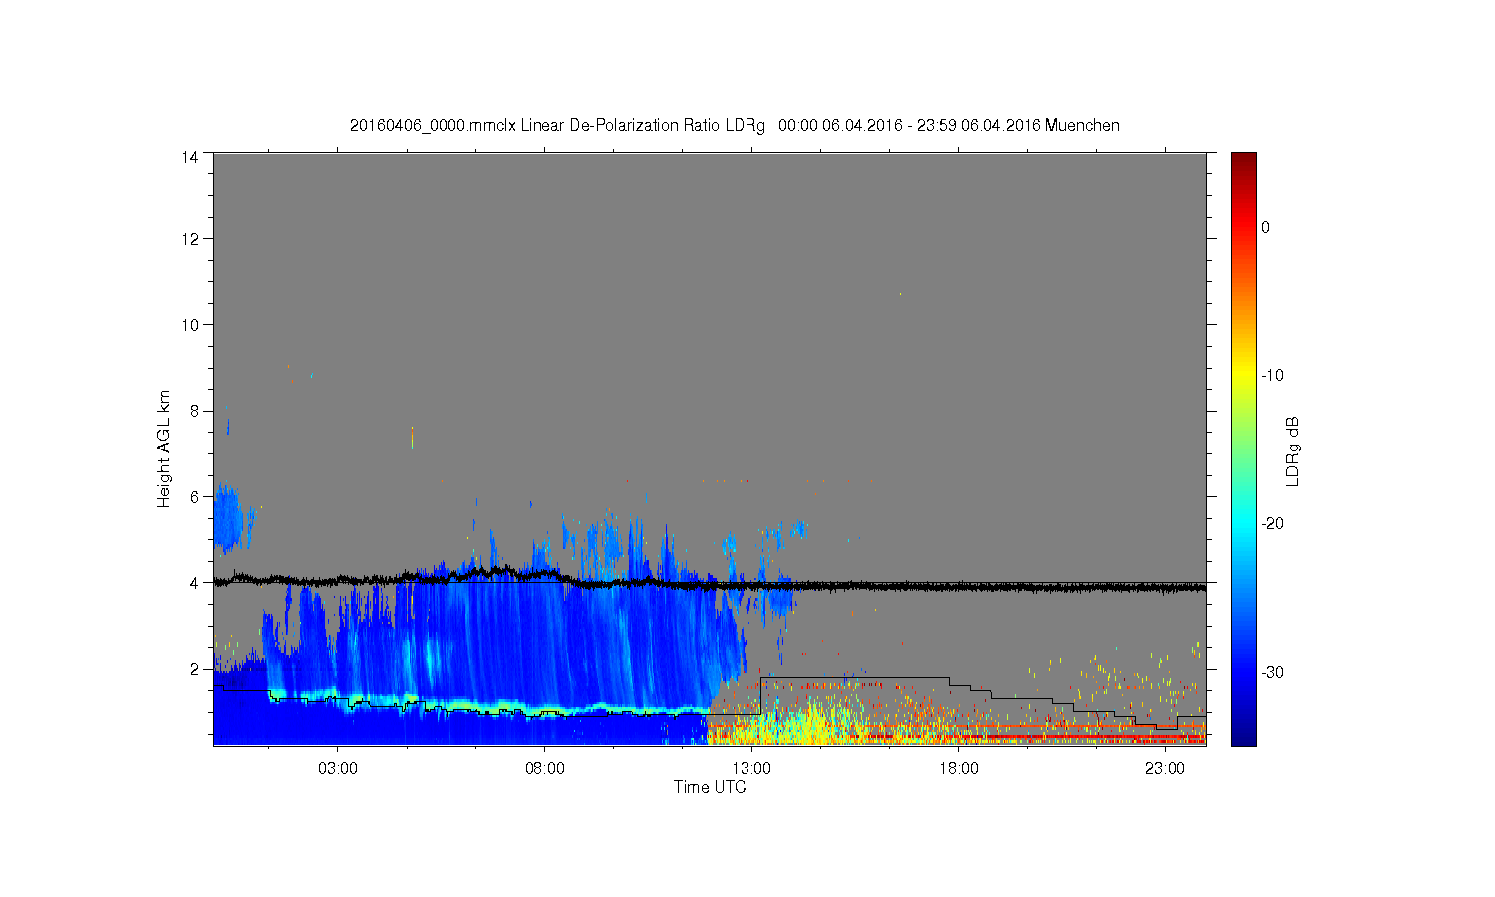
Task: Click the -30 dB colorbar tick label
Action: click(1272, 673)
